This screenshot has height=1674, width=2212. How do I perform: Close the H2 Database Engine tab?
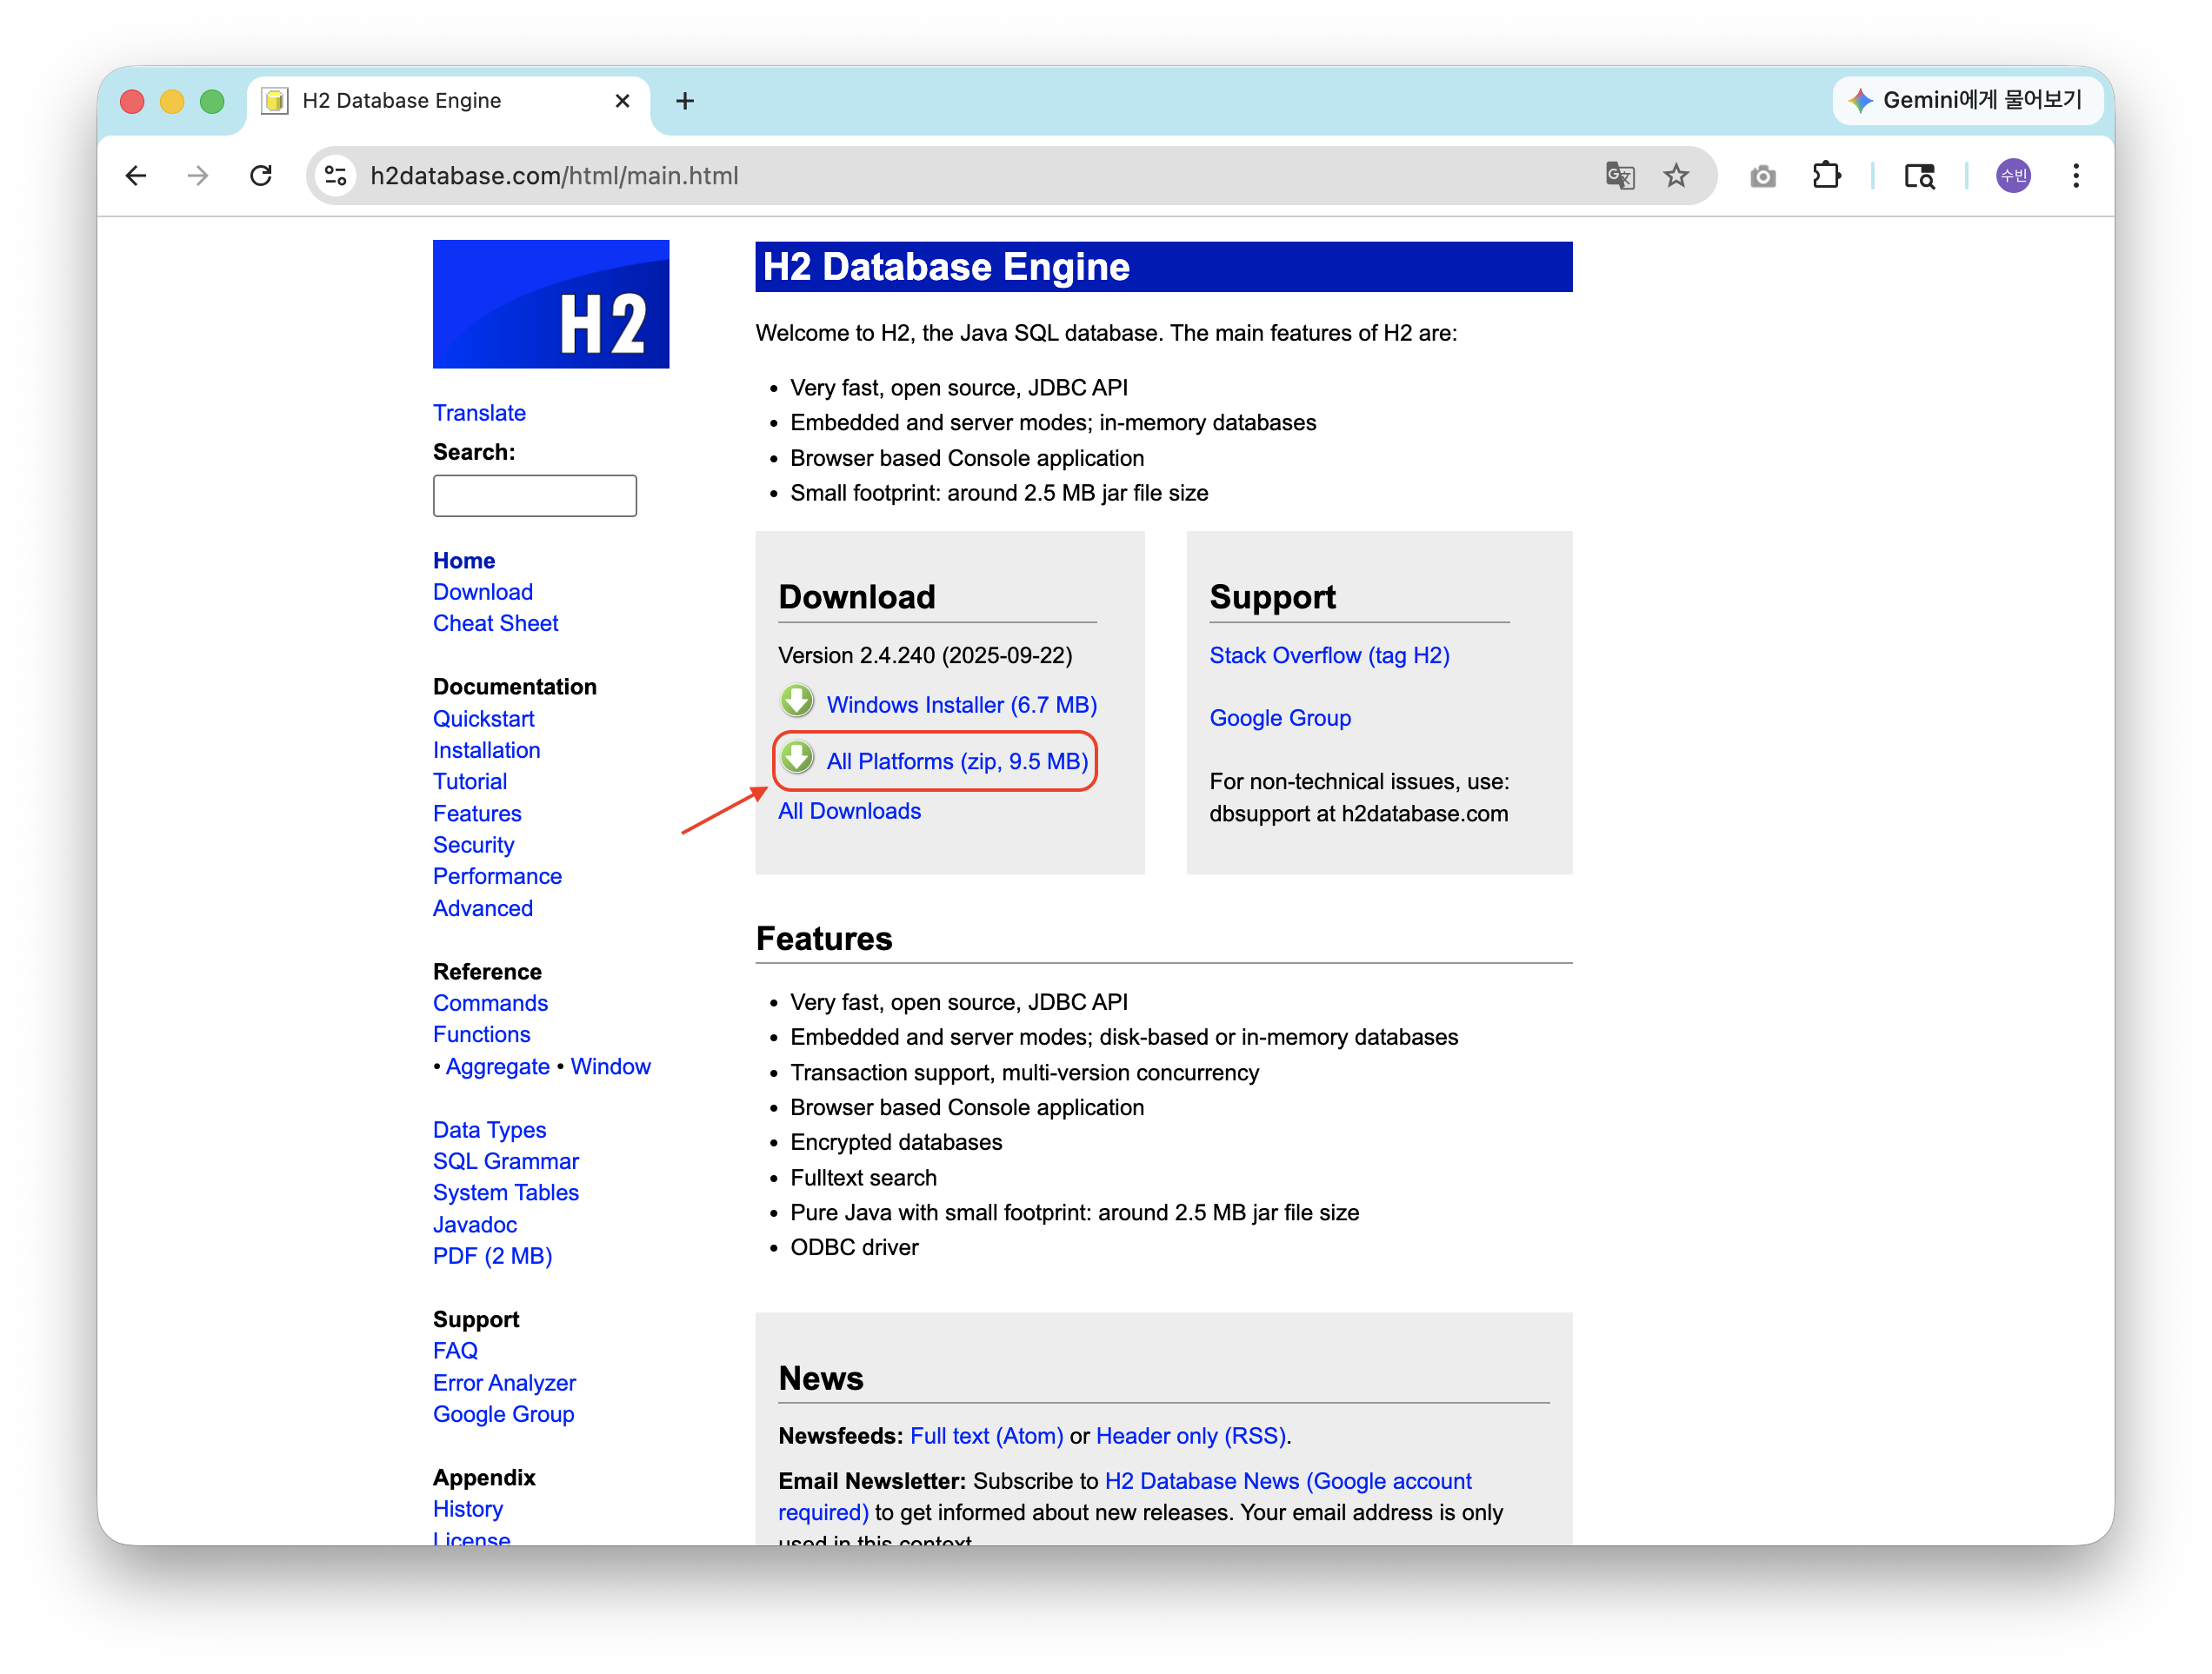pos(622,101)
